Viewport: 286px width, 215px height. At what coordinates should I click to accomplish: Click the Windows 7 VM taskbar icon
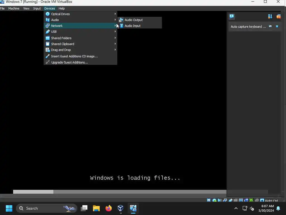click(x=133, y=208)
